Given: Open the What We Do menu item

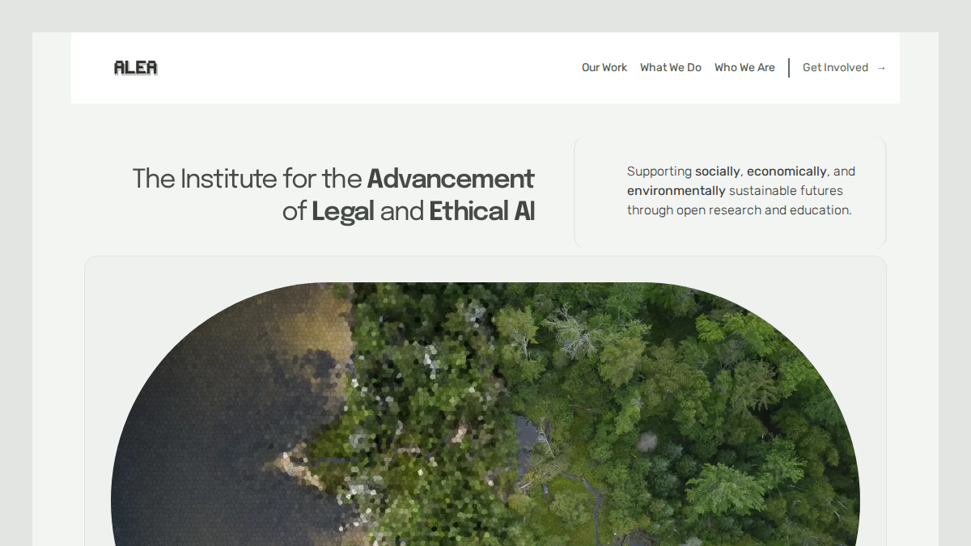Looking at the screenshot, I should pyautogui.click(x=671, y=68).
